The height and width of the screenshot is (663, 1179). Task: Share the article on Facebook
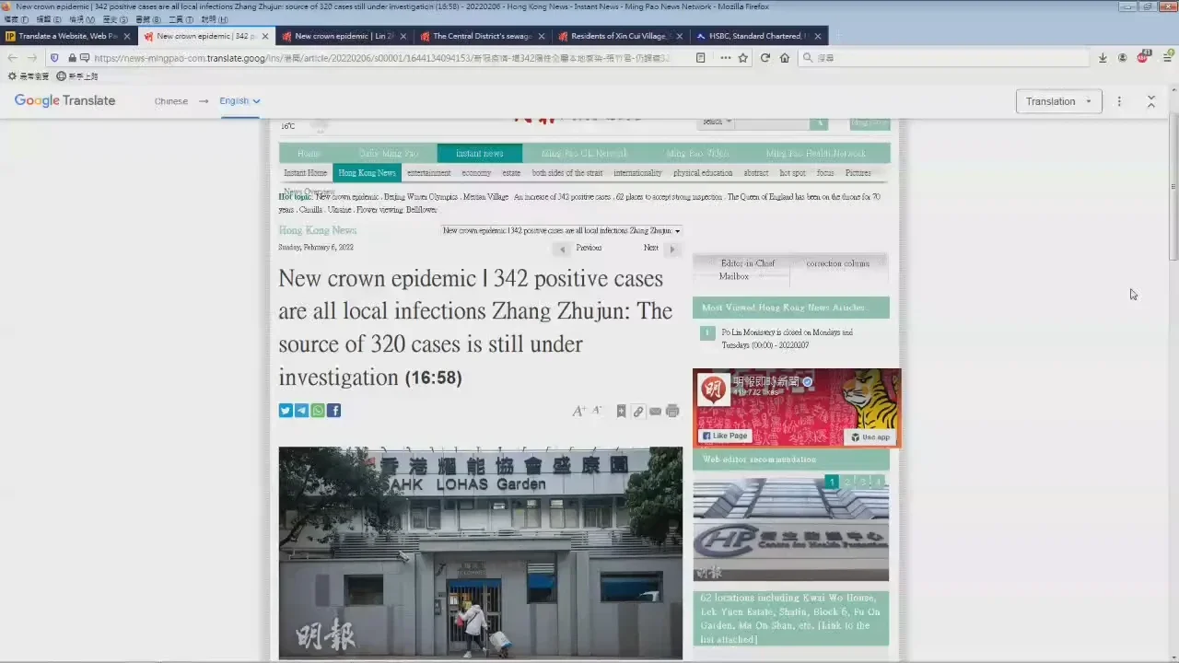334,411
